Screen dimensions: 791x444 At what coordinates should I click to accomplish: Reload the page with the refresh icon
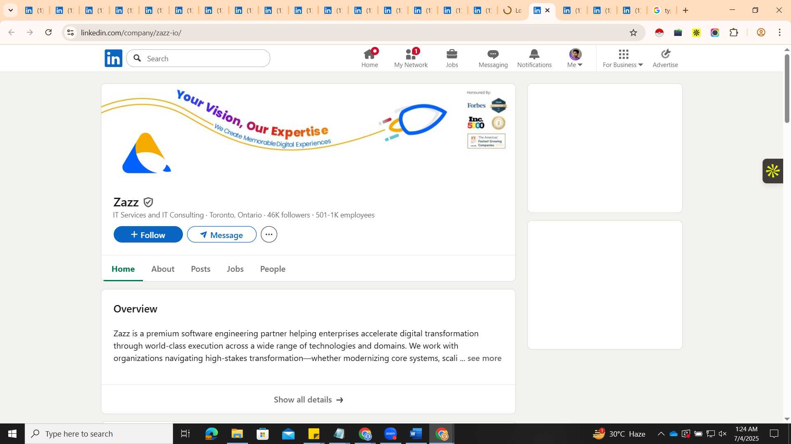tap(49, 32)
